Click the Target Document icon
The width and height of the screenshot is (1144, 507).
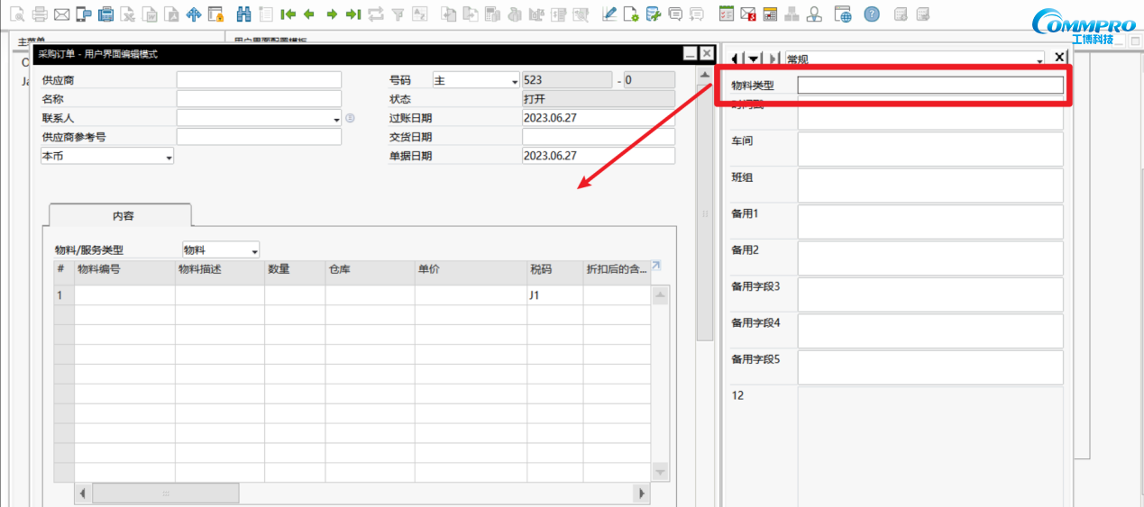(x=471, y=14)
